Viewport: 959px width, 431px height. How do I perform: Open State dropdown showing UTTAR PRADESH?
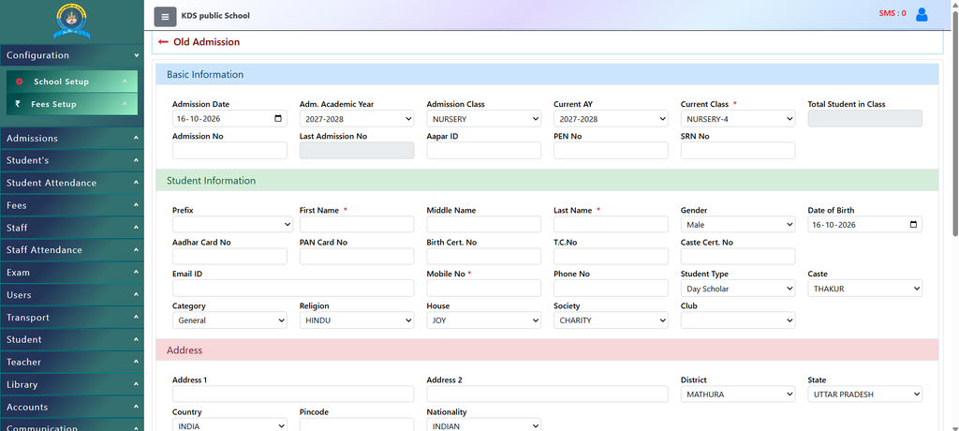pos(864,394)
